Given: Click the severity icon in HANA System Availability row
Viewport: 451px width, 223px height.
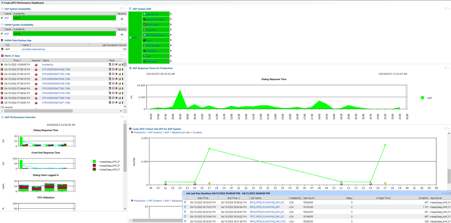Looking at the screenshot, I should [122, 34].
